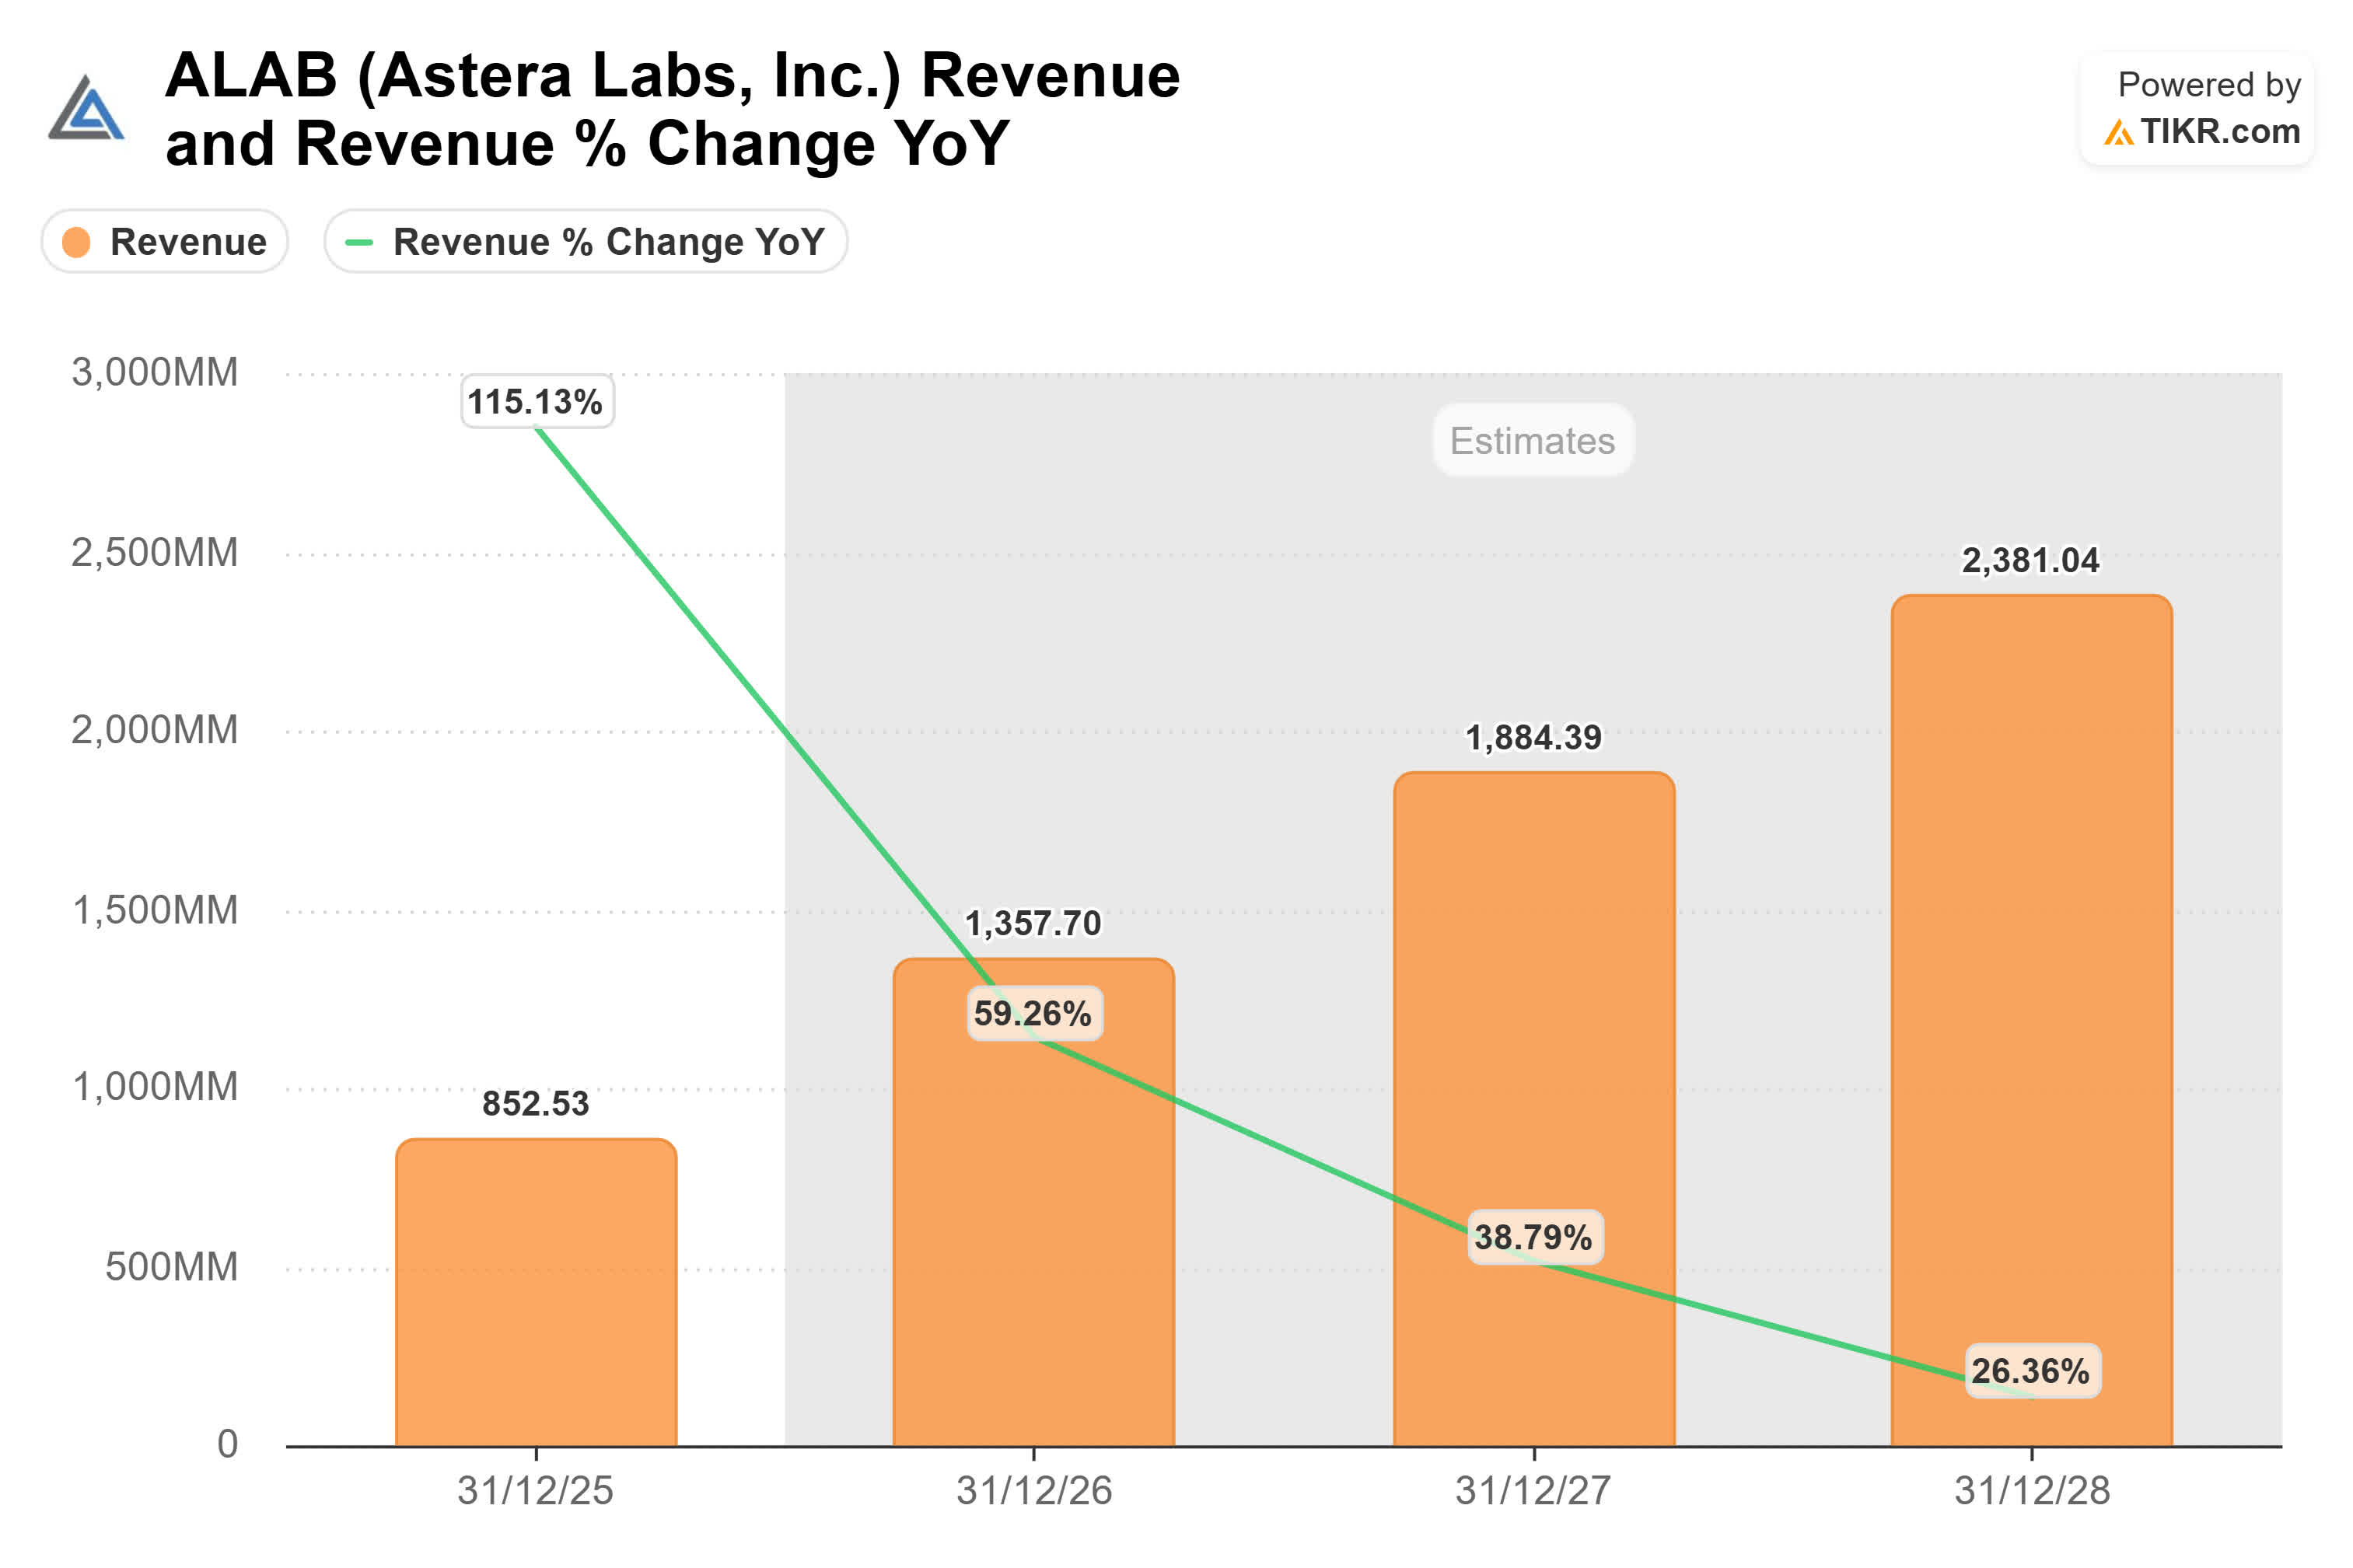This screenshot has width=2353, height=1568.
Task: Select the 31/12/27 revenue bar
Action: click(x=1533, y=1108)
